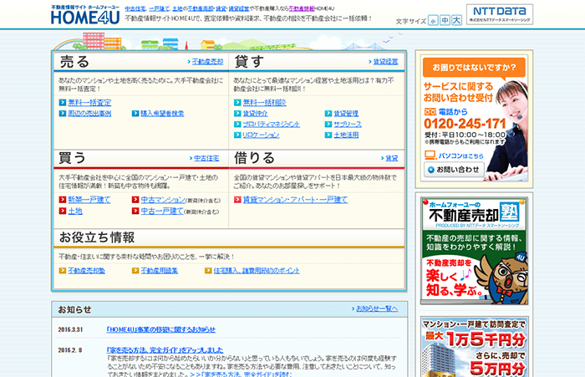The image size is (585, 377).
Task: Click yellow arrow icon beside 不動産売却塾
Action: click(63, 271)
